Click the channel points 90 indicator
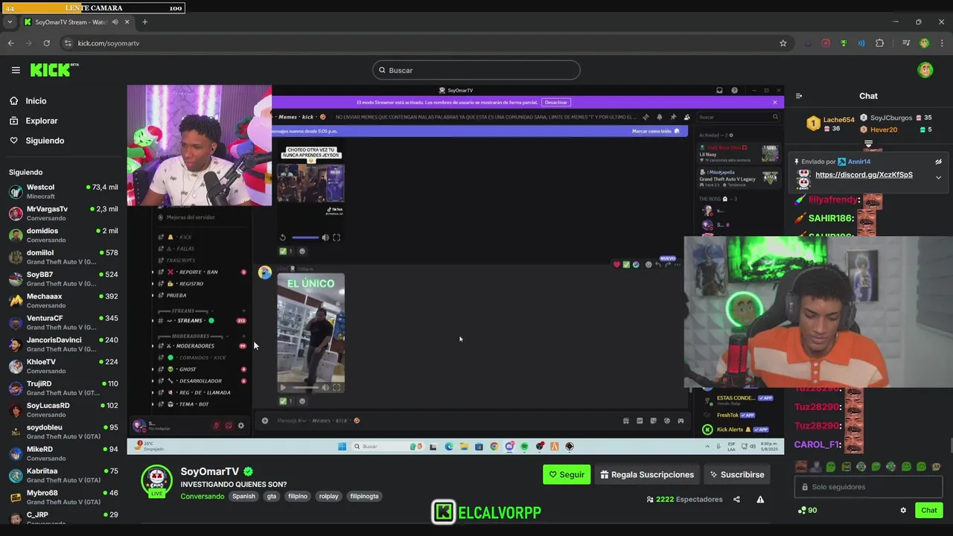The width and height of the screenshot is (953, 536). point(807,511)
